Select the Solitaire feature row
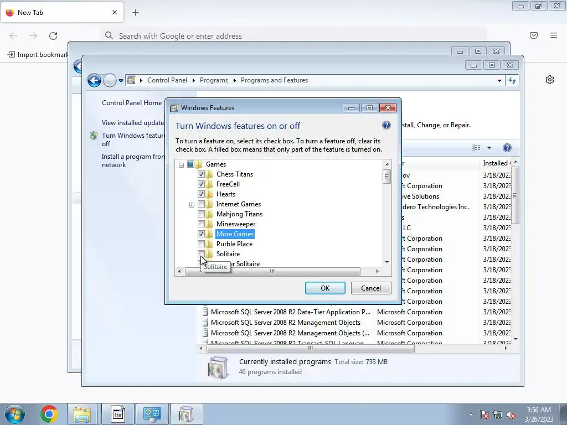Screen dimensions: 567x425 point(228,254)
